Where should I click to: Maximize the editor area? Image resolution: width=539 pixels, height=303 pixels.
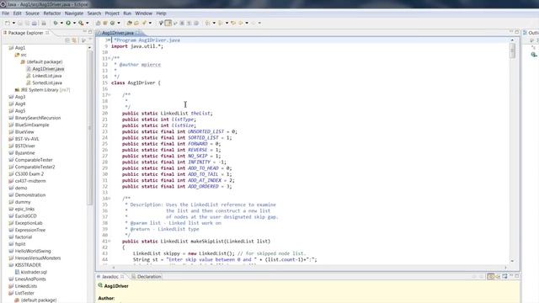pos(516,32)
